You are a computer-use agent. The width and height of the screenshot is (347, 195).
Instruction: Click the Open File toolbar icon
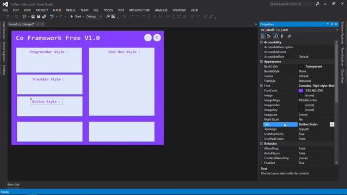coord(33,16)
